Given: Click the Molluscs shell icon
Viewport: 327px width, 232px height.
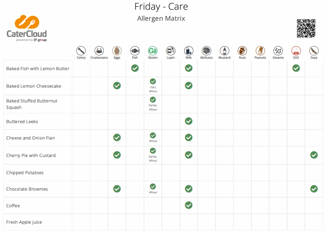Looking at the screenshot, I should coord(207,51).
